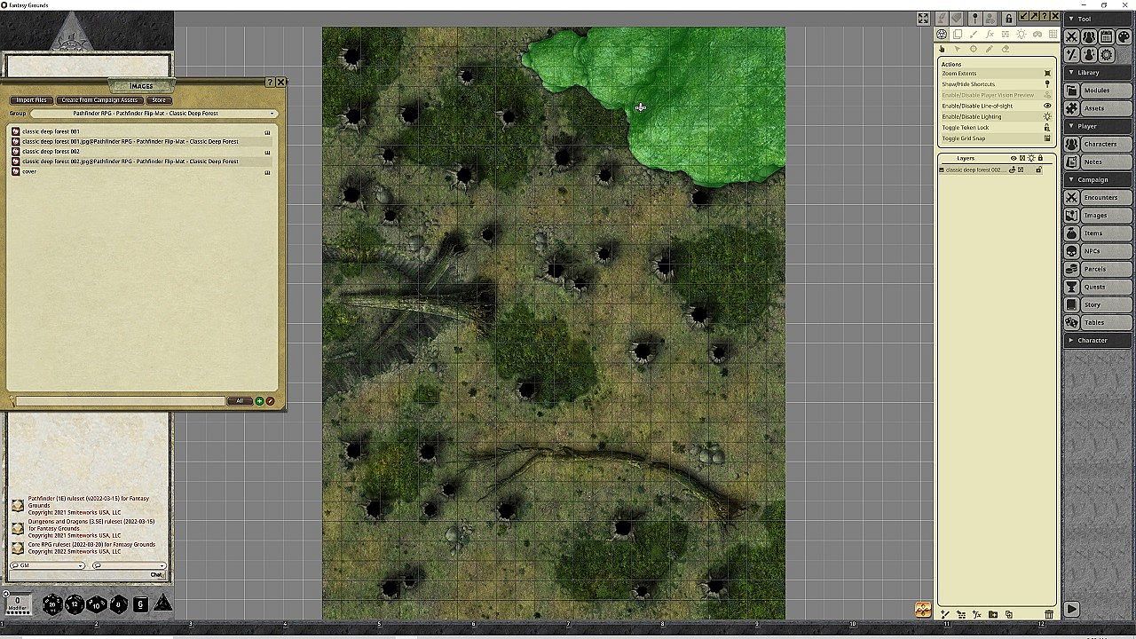Open the Options gear tool icon
1136x639 pixels.
tap(1107, 55)
